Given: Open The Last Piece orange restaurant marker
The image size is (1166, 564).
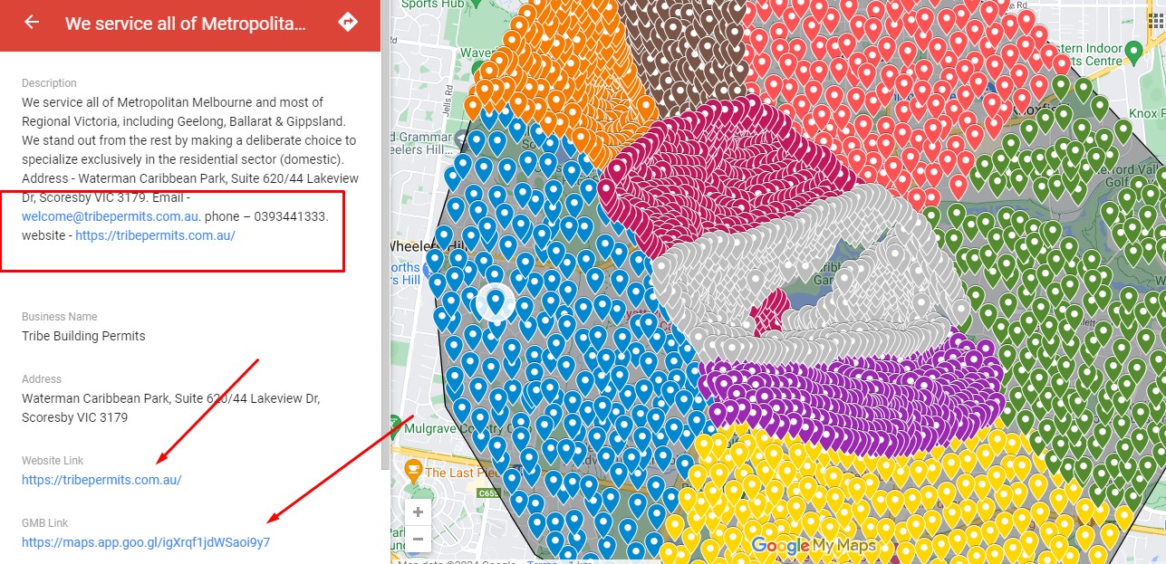Looking at the screenshot, I should tap(413, 470).
